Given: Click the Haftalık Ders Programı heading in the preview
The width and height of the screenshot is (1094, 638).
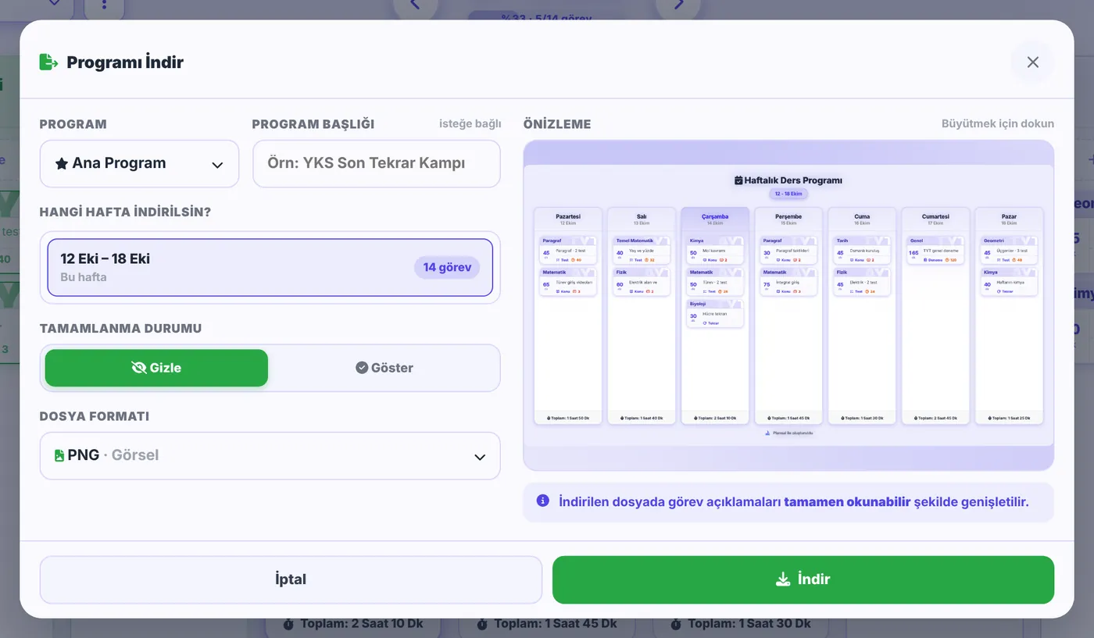Looking at the screenshot, I should coord(788,180).
